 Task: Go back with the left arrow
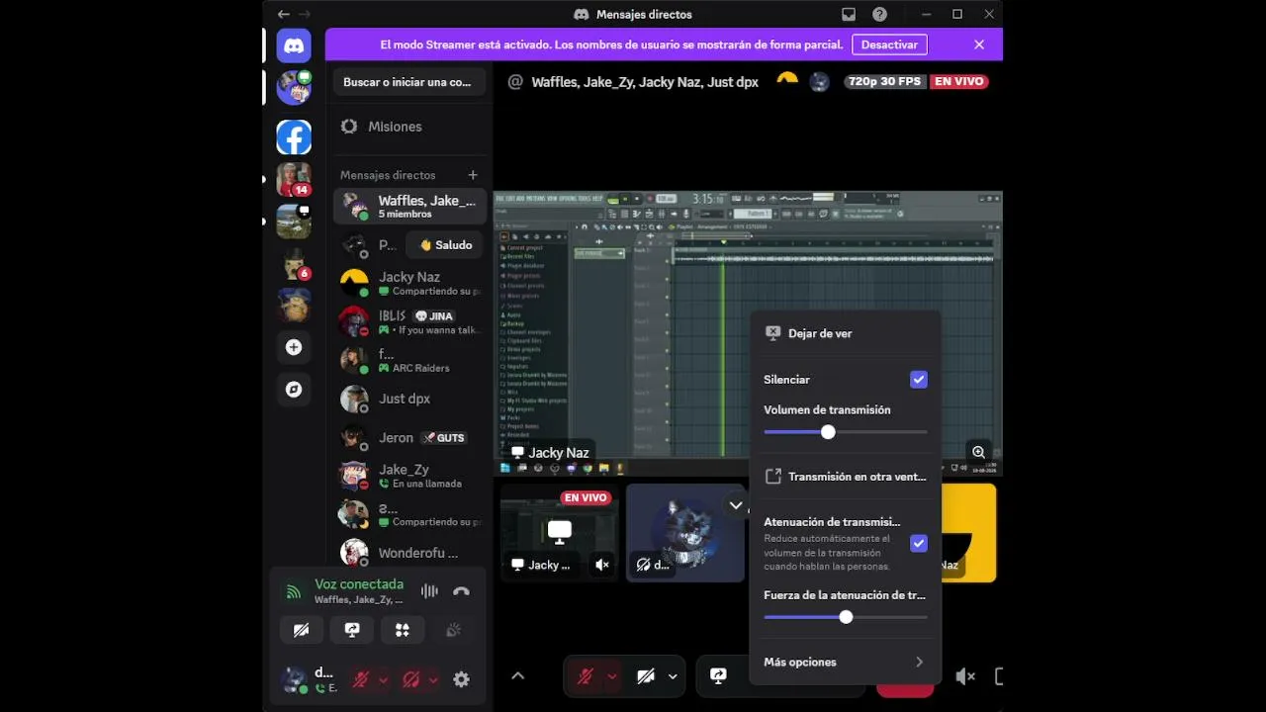284,15
